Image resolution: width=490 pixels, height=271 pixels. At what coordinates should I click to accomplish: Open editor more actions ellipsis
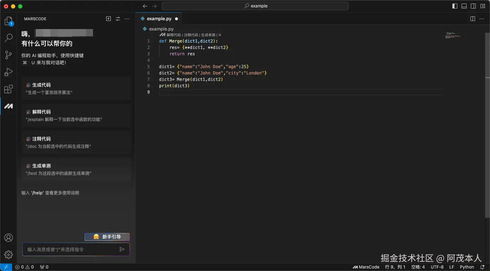(482, 19)
